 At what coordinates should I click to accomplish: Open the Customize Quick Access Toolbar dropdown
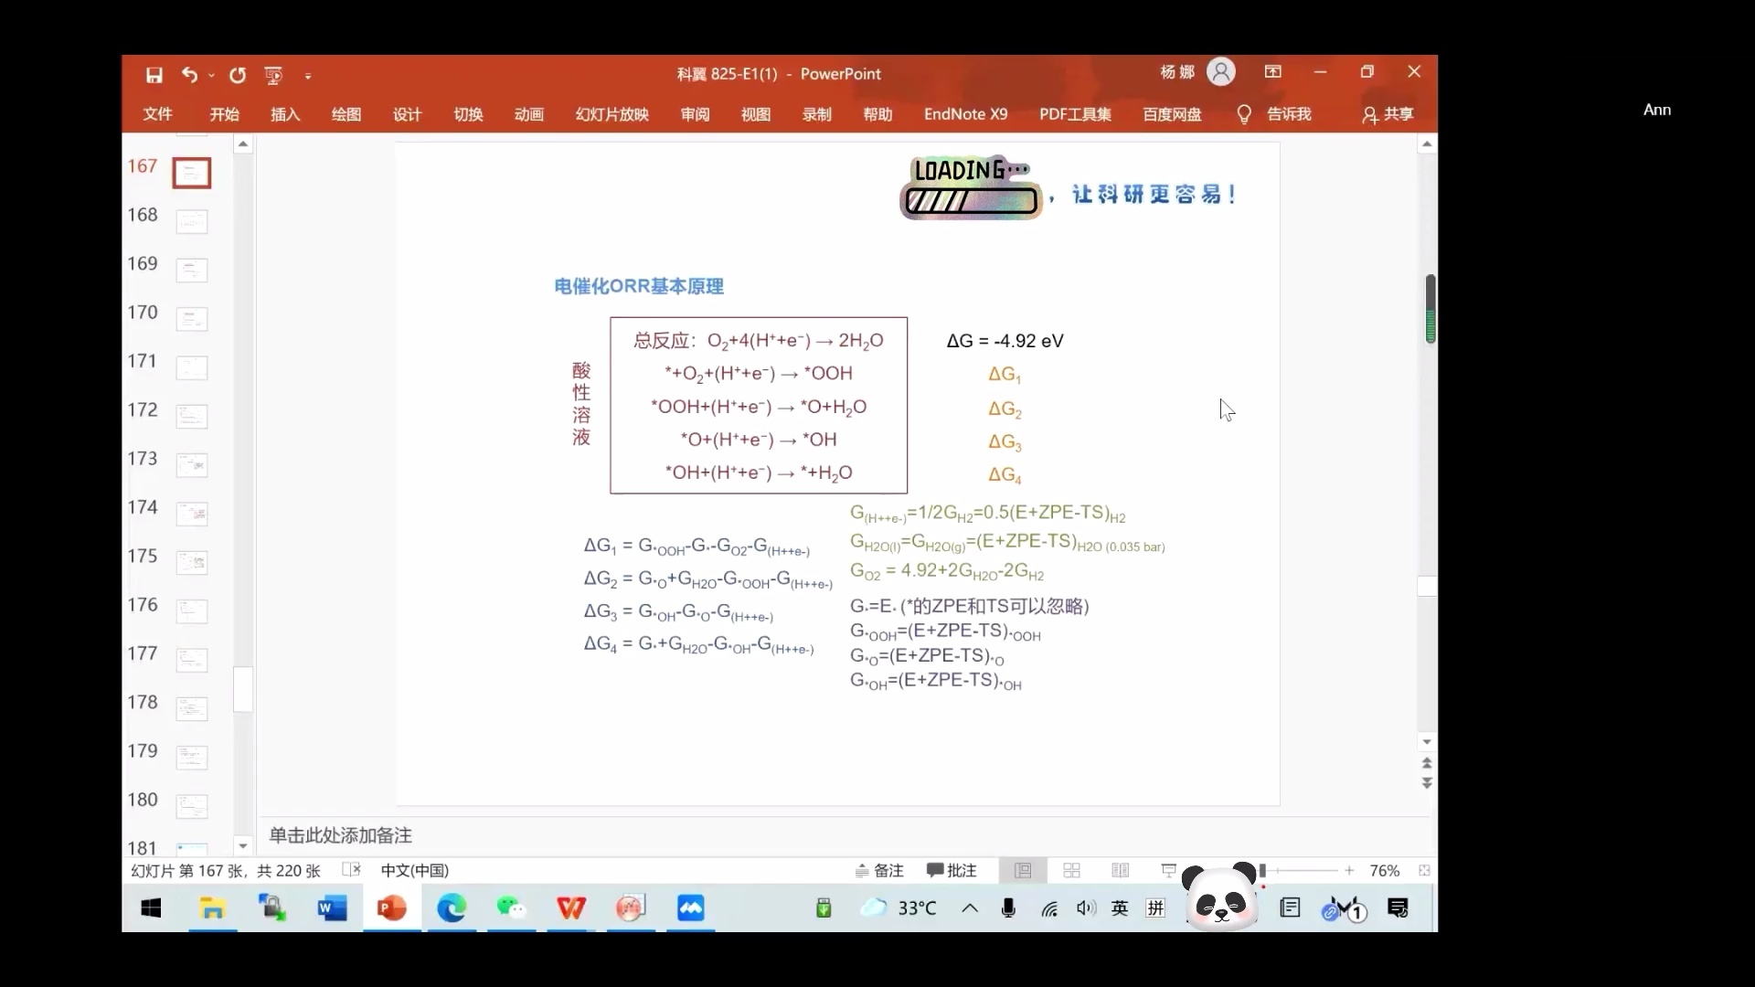point(309,76)
